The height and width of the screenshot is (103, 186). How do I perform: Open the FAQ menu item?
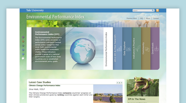tap(141, 18)
